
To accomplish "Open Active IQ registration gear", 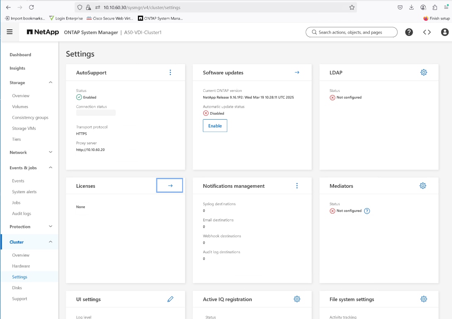I will coord(297,299).
